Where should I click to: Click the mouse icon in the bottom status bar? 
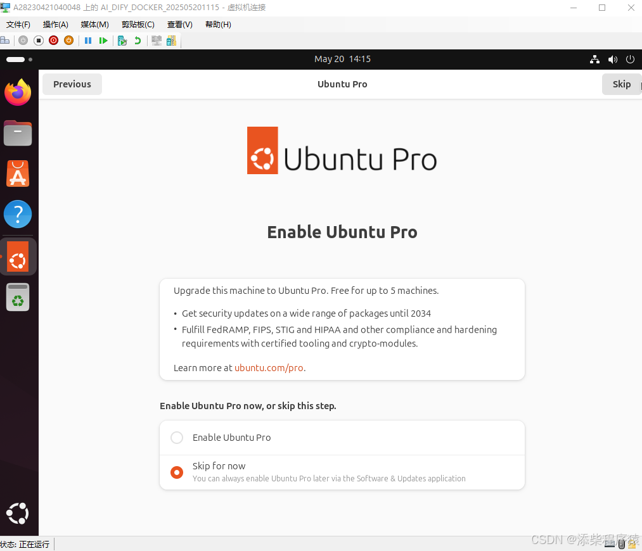click(622, 544)
